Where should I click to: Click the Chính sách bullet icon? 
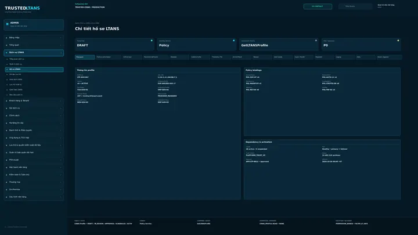coord(6,115)
